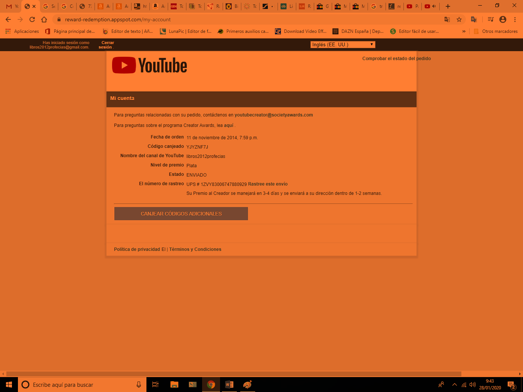Click the translate page icon
This screenshot has width=523, height=392.
tap(447, 19)
